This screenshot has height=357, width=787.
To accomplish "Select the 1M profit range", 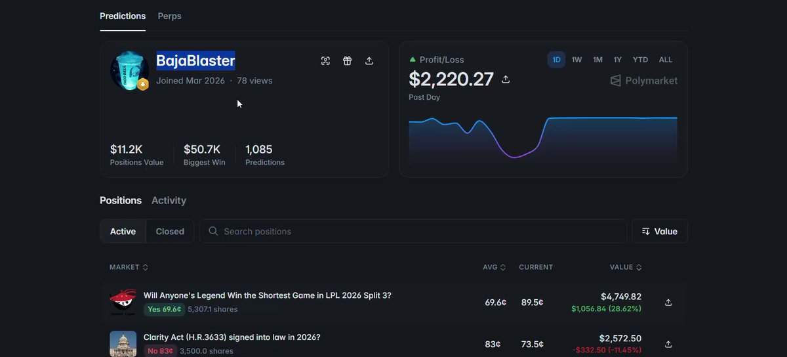I will (x=597, y=60).
